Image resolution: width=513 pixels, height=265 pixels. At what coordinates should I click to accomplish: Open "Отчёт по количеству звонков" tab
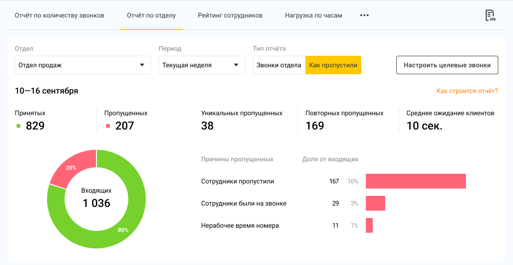pyautogui.click(x=60, y=15)
